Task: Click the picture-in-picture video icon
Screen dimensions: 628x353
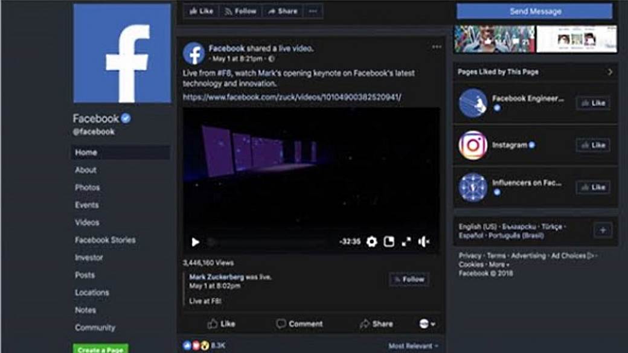Action: [389, 241]
